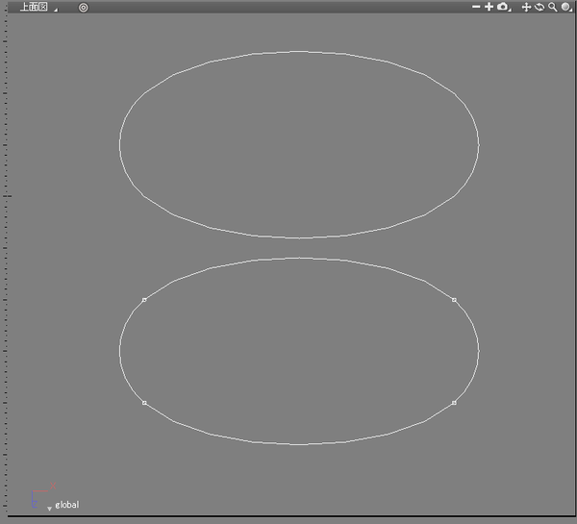Click the red X axis label
The image size is (577, 524).
tap(54, 486)
